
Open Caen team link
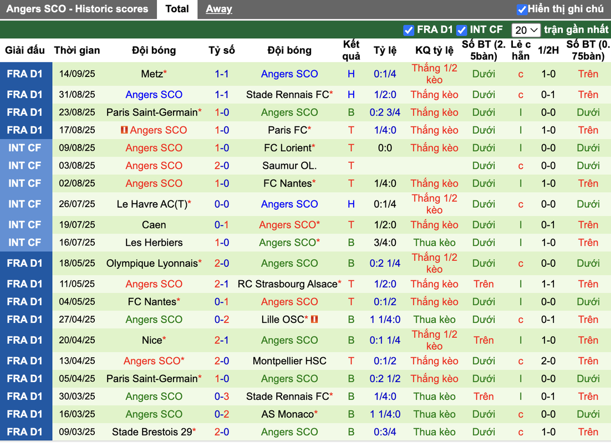pos(154,225)
